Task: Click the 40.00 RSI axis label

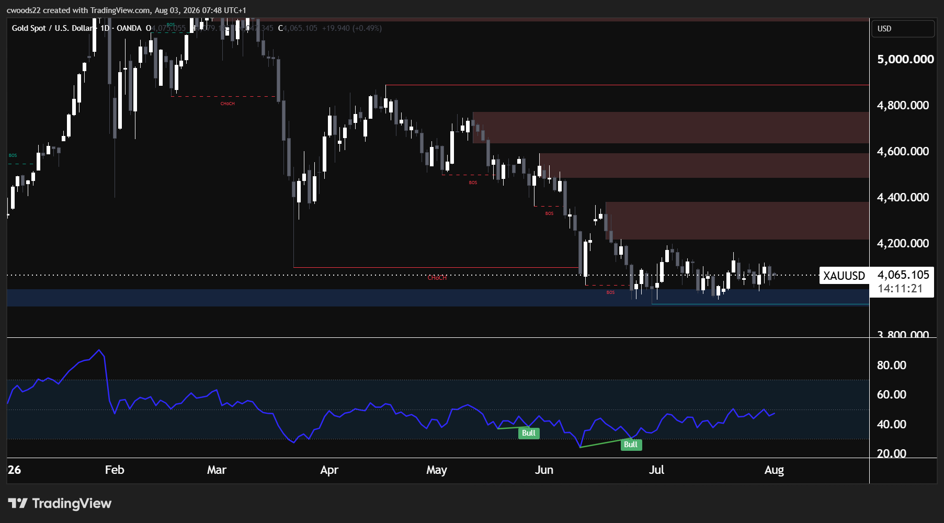Action: tap(892, 424)
